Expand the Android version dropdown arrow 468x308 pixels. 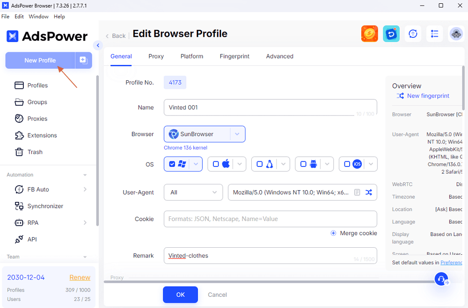point(327,164)
